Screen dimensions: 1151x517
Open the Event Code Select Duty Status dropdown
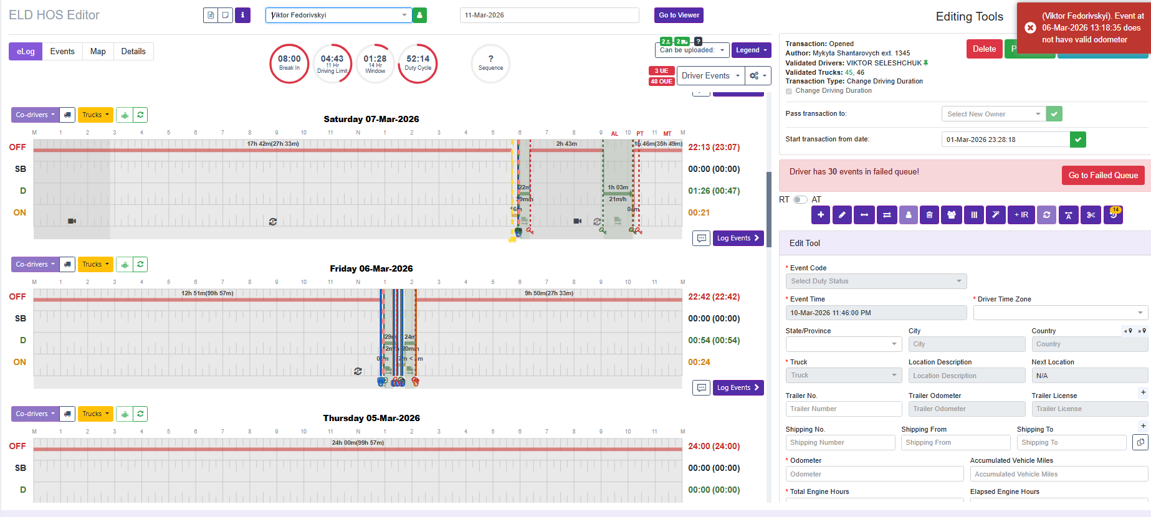click(876, 281)
